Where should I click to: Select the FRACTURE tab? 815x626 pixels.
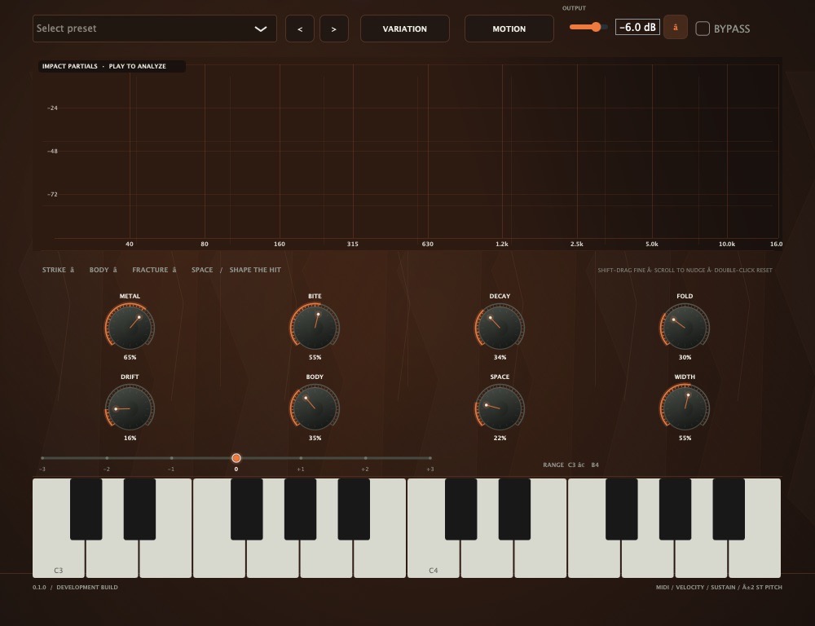(150, 270)
